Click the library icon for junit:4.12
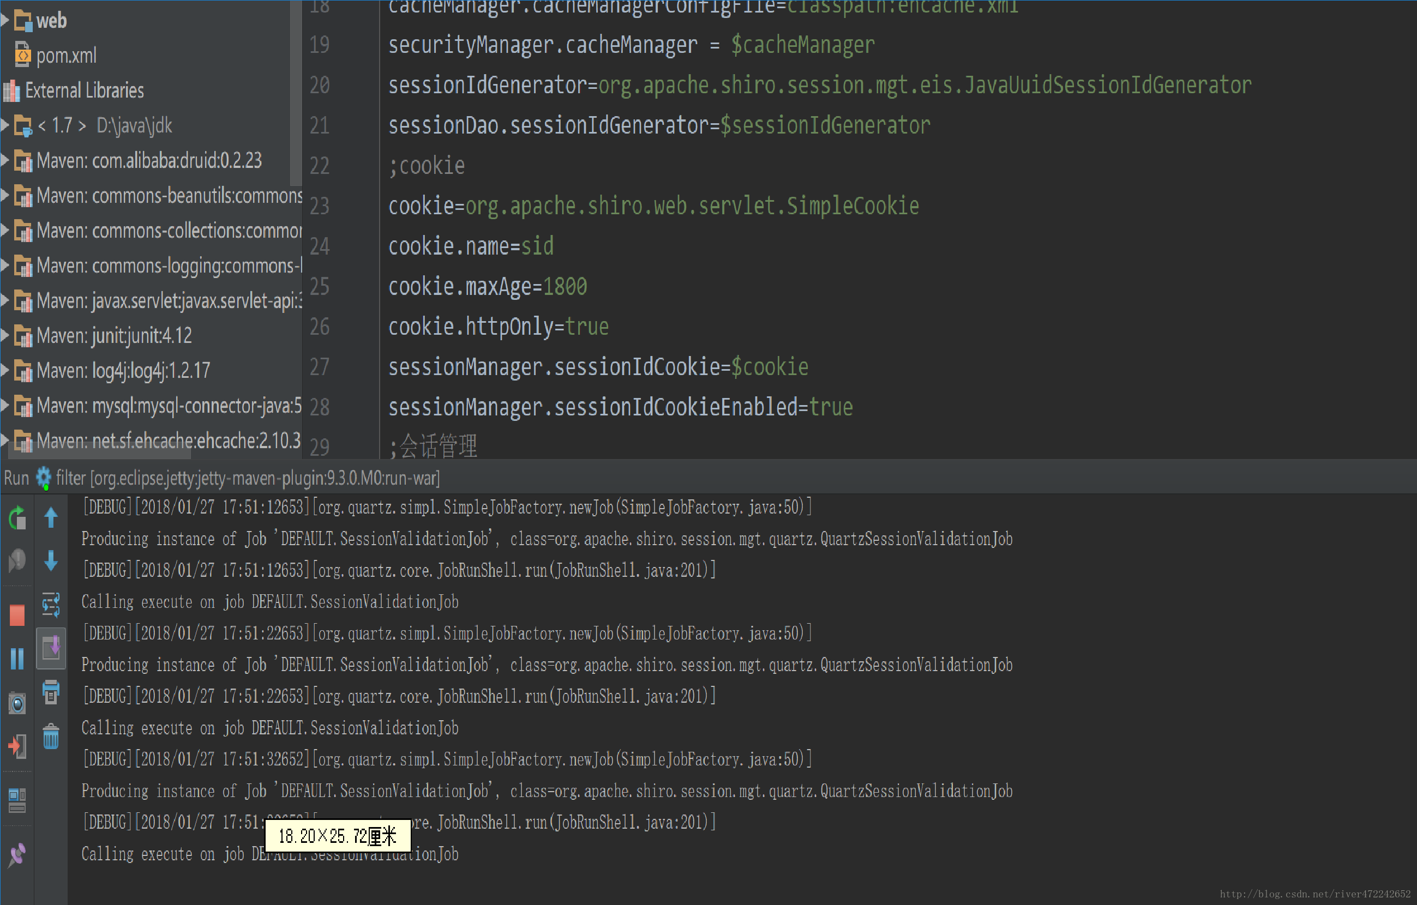 (23, 336)
